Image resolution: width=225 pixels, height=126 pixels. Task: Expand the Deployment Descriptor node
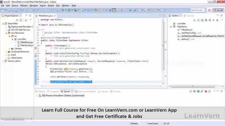click(6, 27)
